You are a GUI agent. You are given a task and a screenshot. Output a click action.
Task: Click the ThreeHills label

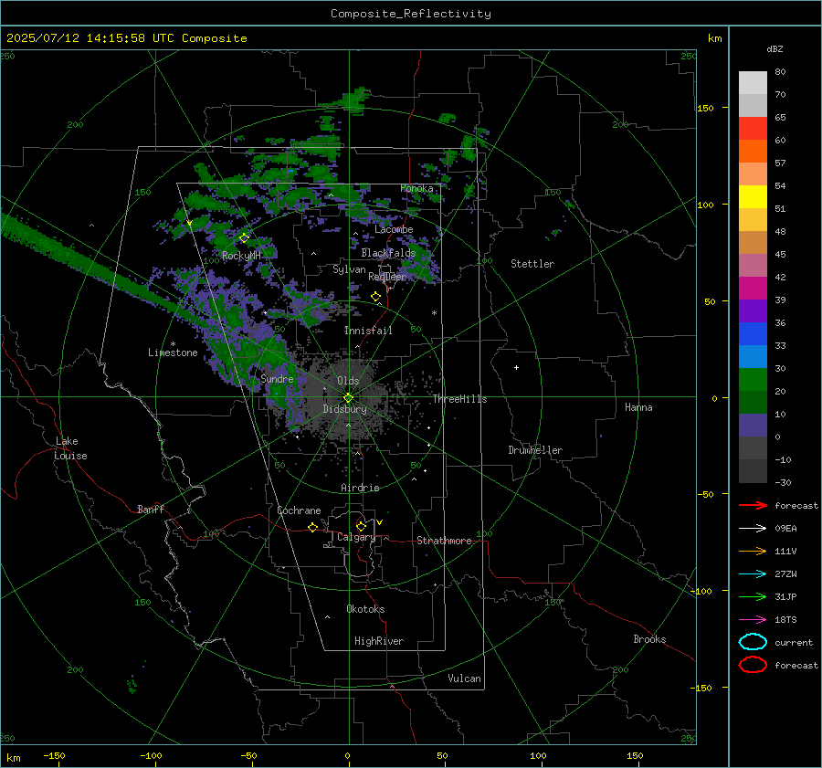(x=459, y=399)
